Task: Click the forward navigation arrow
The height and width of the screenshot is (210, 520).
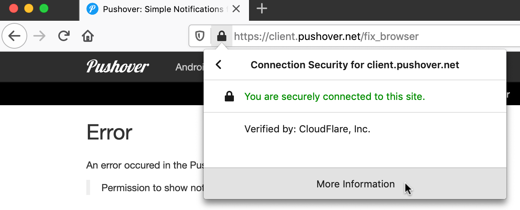Action: click(x=39, y=36)
